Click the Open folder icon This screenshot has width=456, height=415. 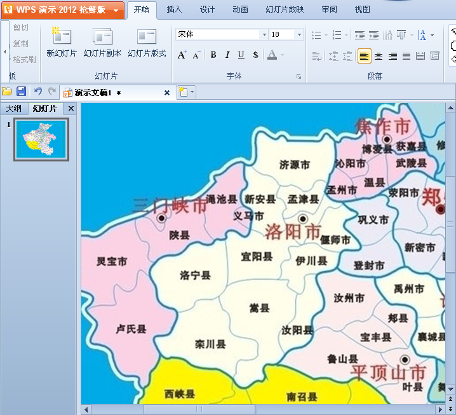(7, 92)
